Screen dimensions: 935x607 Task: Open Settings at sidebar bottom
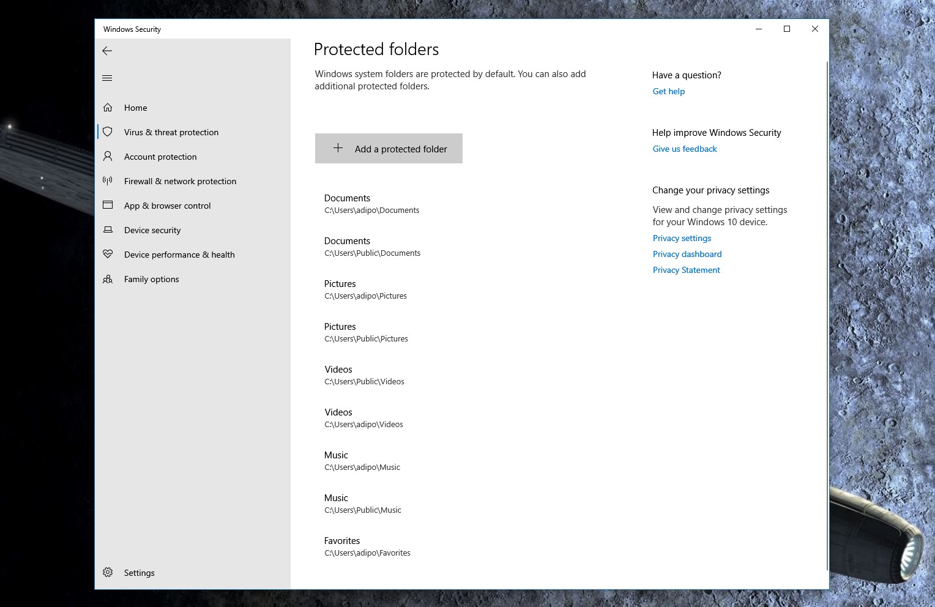point(139,573)
